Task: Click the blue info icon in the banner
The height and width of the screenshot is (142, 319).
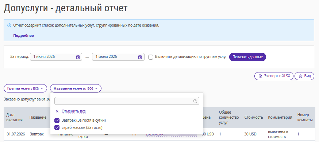Action: click(9, 25)
